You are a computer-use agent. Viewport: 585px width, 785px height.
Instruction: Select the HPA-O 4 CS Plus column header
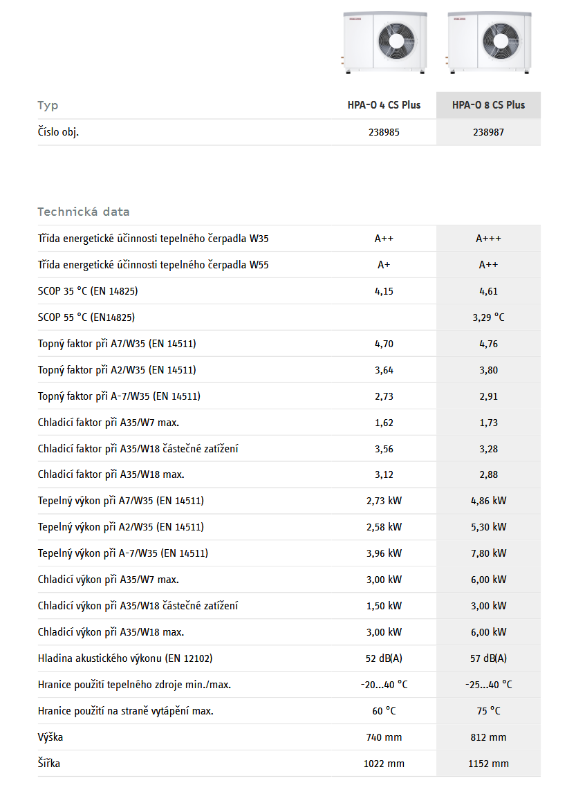384,105
